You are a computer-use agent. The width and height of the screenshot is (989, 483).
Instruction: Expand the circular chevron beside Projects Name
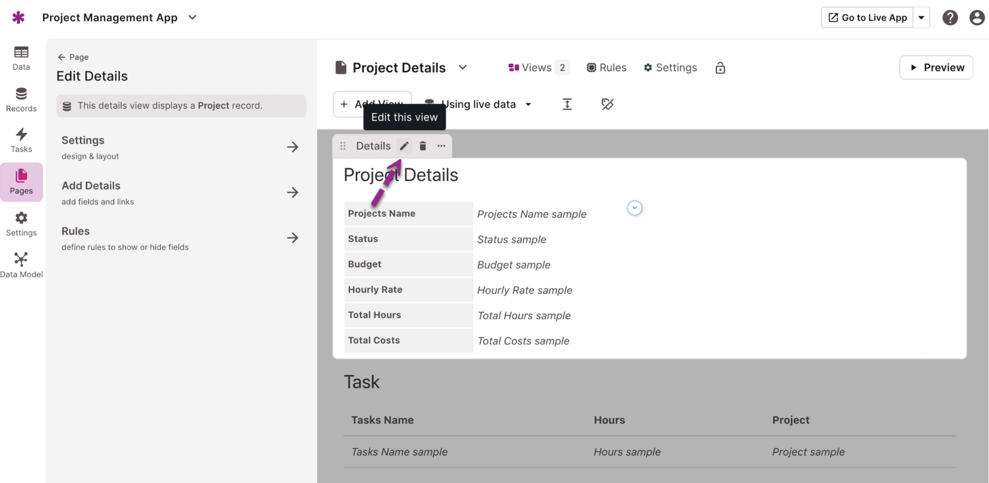(634, 208)
